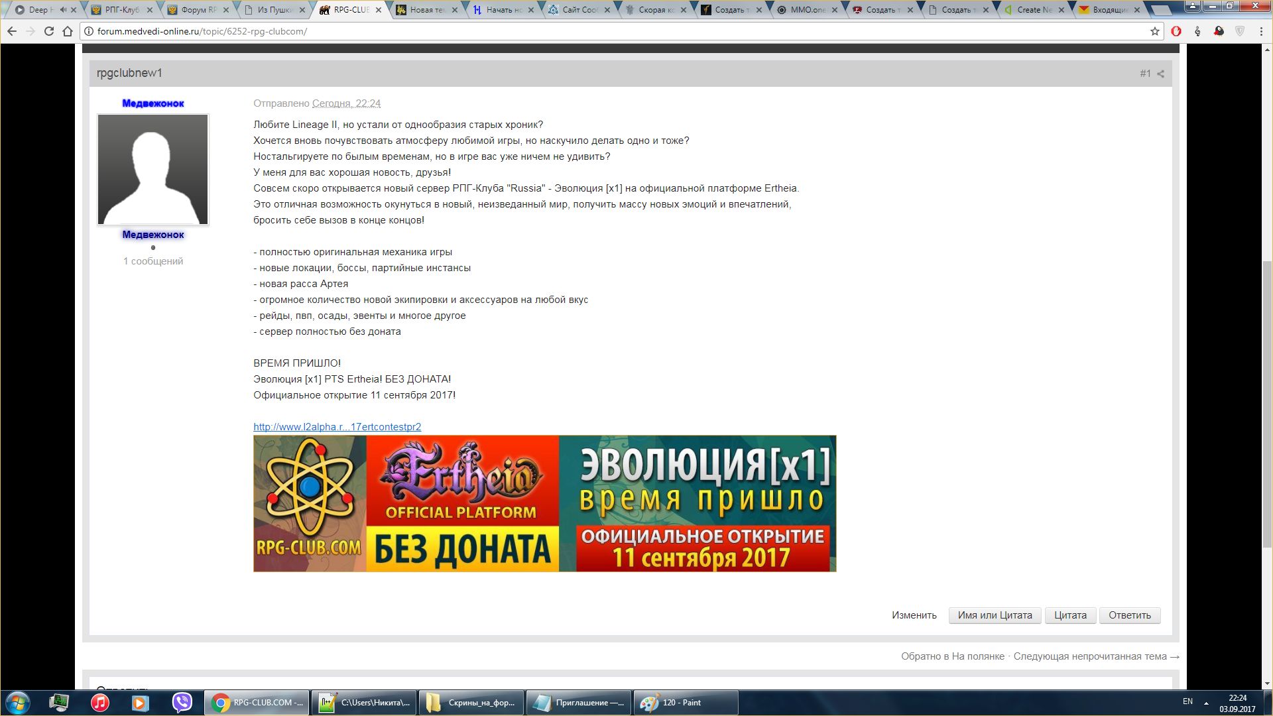Open the l2alpha.r...17ertcontestpr2 link
The image size is (1273, 716).
[x=337, y=427]
